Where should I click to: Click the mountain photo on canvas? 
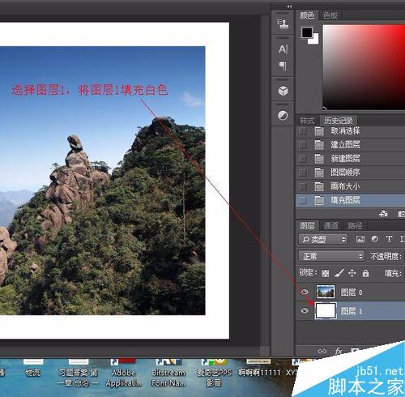point(103,181)
